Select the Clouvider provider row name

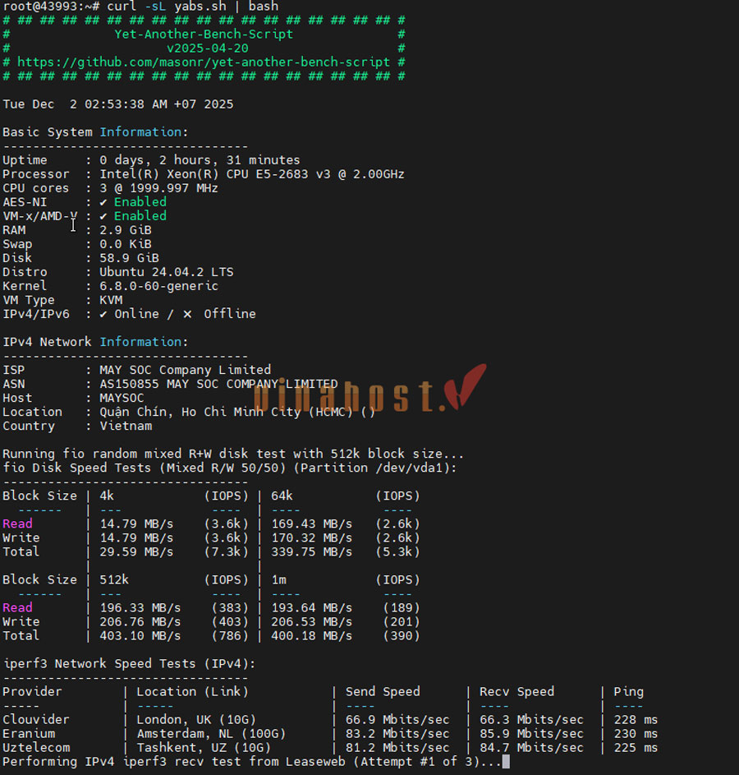coord(35,720)
